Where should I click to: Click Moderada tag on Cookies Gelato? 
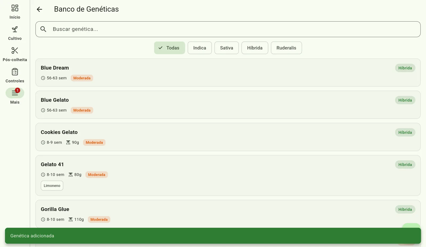[94, 142]
